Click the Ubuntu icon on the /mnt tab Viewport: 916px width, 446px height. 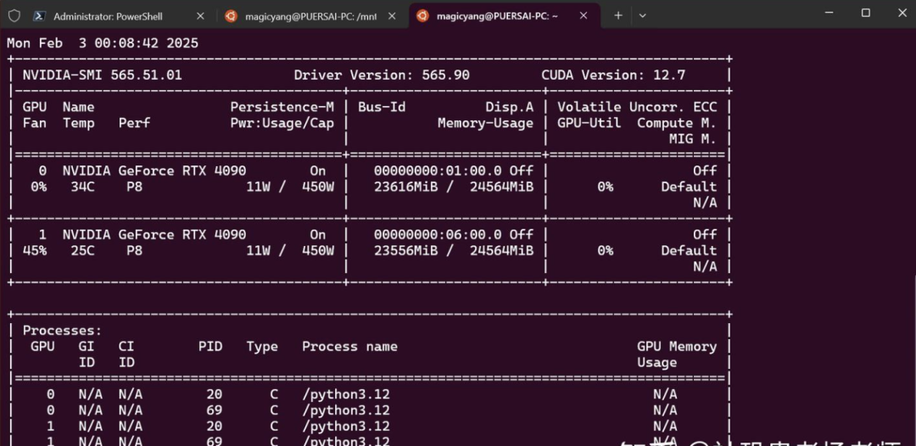tap(232, 16)
